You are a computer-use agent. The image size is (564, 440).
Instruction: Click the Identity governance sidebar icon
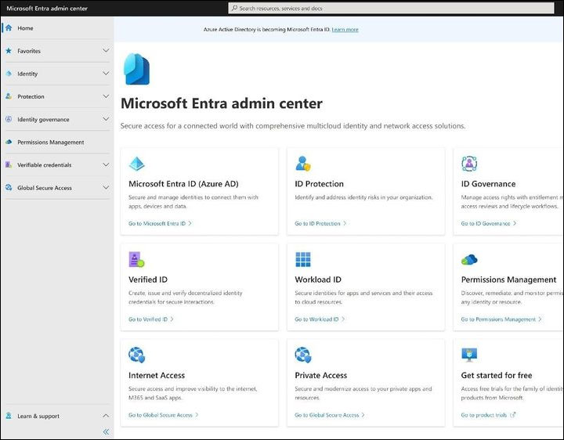click(x=9, y=119)
